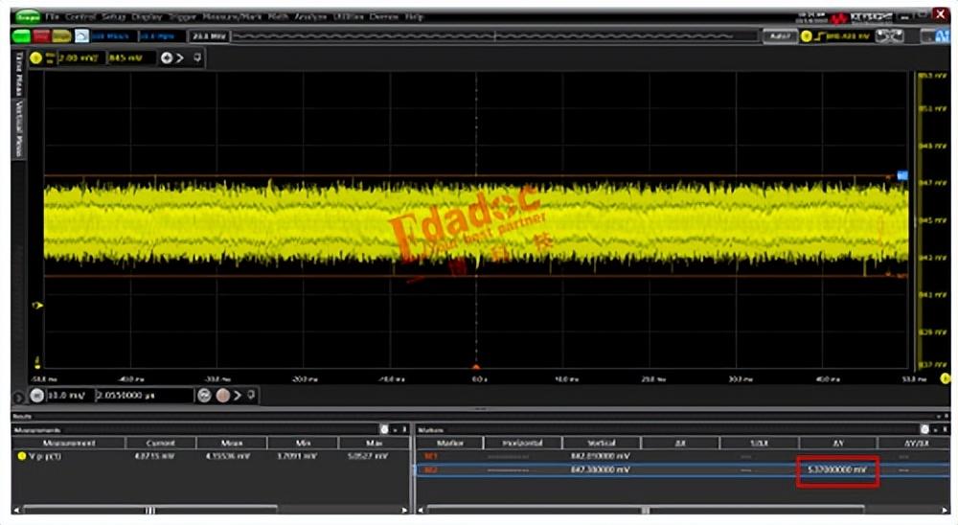The height and width of the screenshot is (525, 958).
Task: Open the Trigger menu
Action: [x=181, y=16]
